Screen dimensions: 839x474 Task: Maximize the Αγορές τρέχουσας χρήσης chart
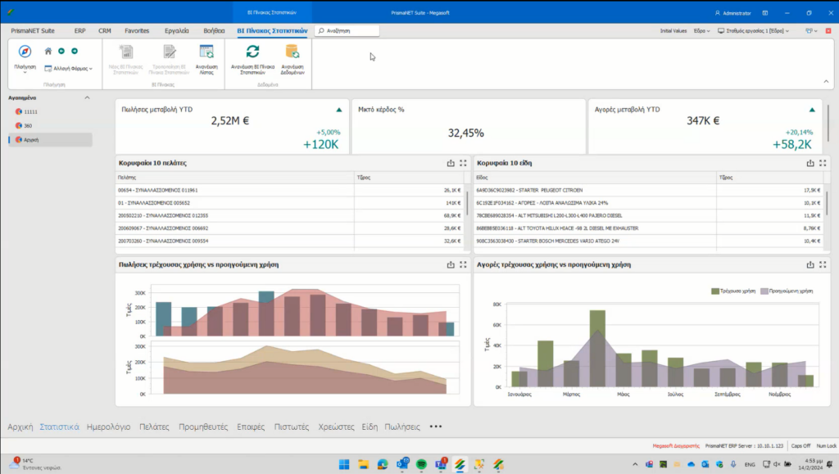823,264
